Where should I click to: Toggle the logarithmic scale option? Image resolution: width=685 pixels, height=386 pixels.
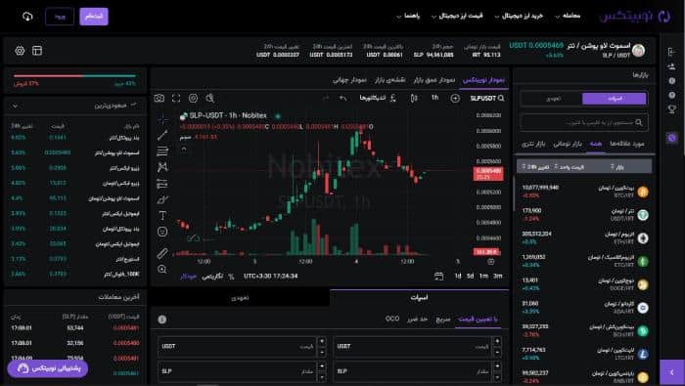[212, 277]
